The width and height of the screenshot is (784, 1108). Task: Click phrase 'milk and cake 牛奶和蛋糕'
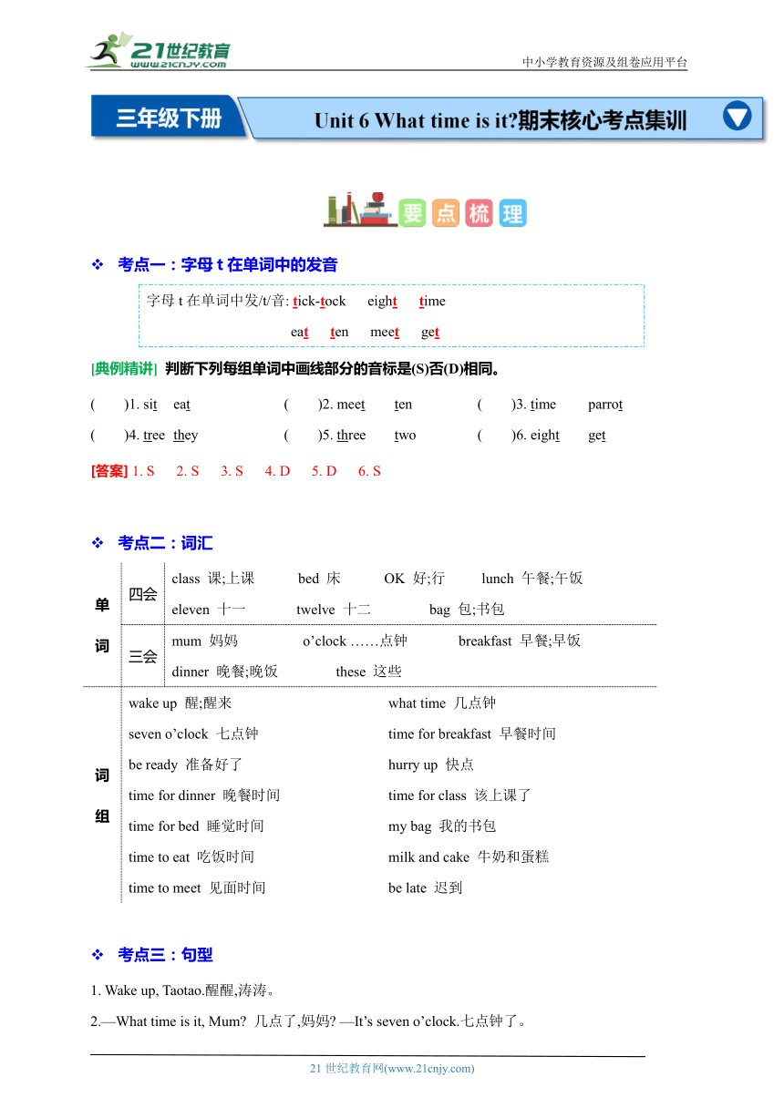(469, 857)
